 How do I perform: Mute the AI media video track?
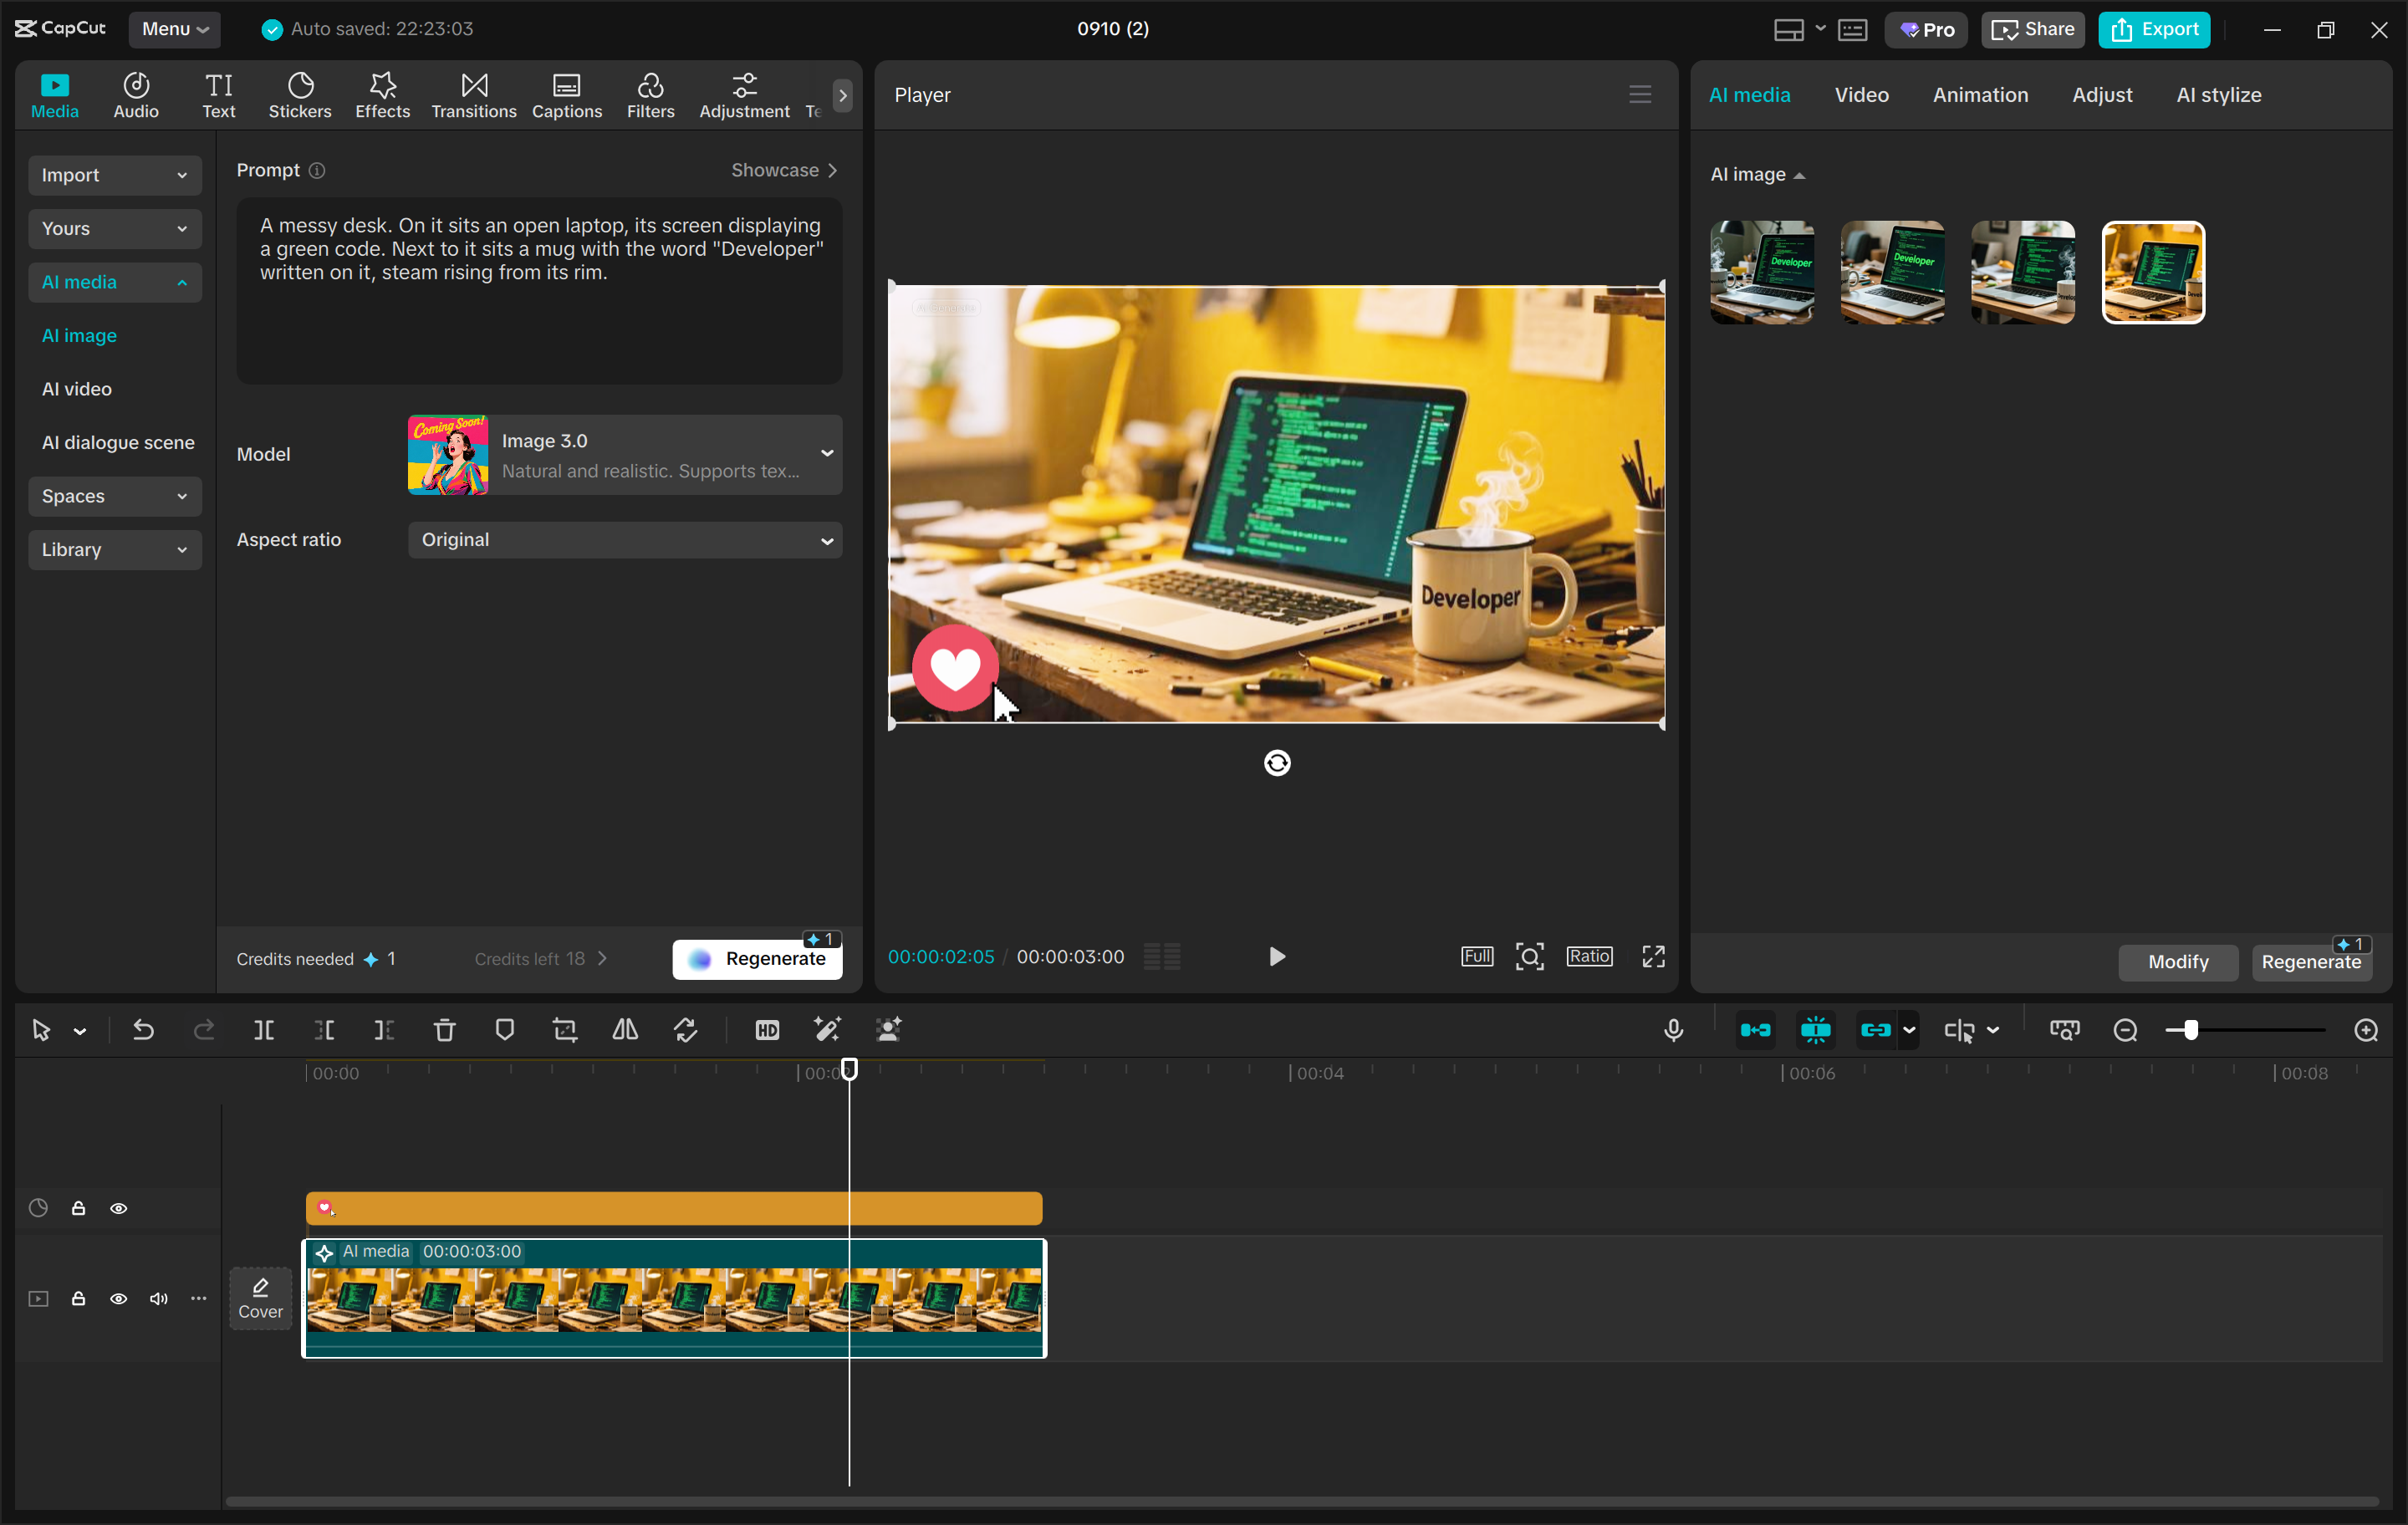[x=158, y=1298]
